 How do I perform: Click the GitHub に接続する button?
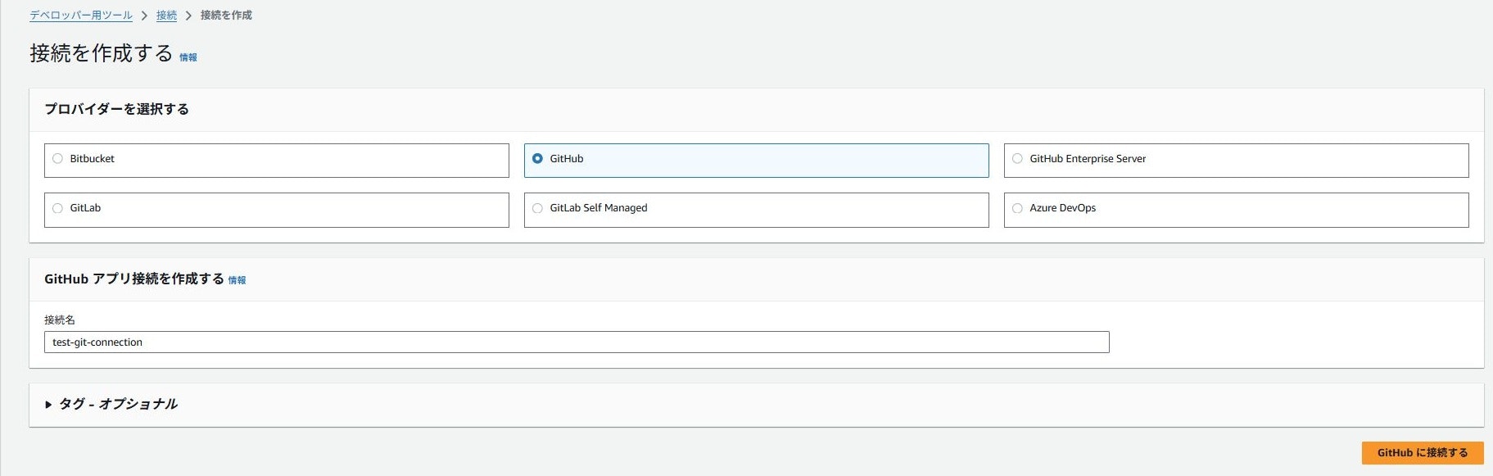point(1423,453)
